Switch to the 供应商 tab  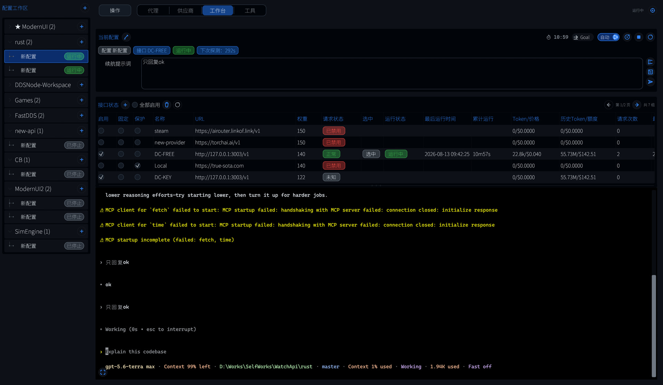(x=185, y=10)
